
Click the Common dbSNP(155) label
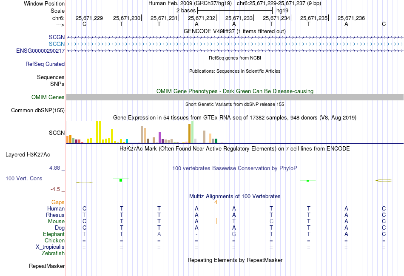(x=38, y=110)
